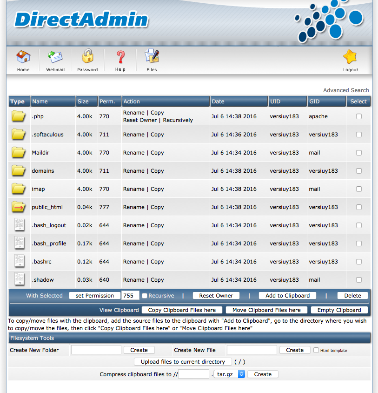Click the Reset Owner button

click(x=216, y=296)
